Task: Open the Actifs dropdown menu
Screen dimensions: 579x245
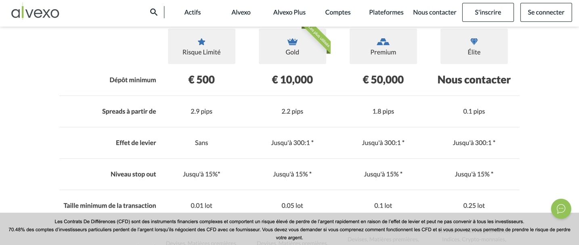Action: coord(192,12)
